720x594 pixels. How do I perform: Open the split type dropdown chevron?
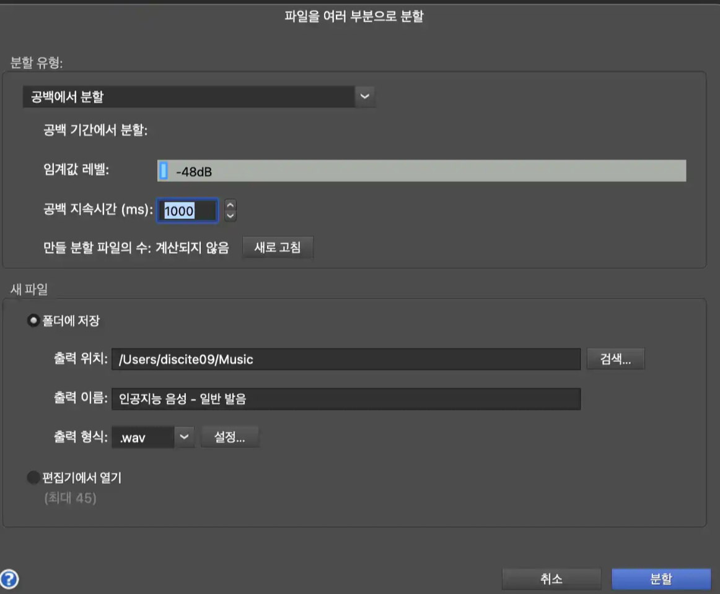point(365,97)
